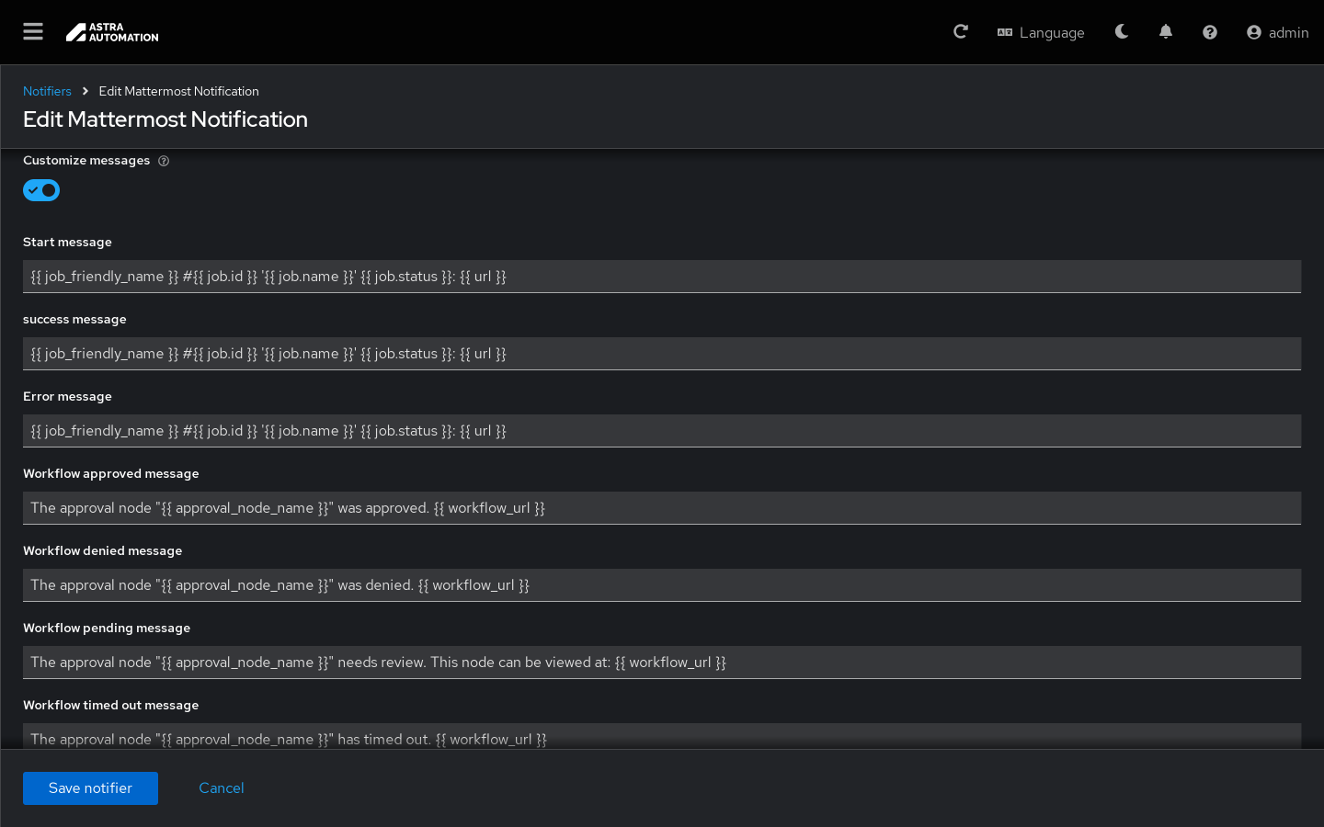The image size is (1324, 827).
Task: Select the Workflow approved message field
Action: click(662, 508)
